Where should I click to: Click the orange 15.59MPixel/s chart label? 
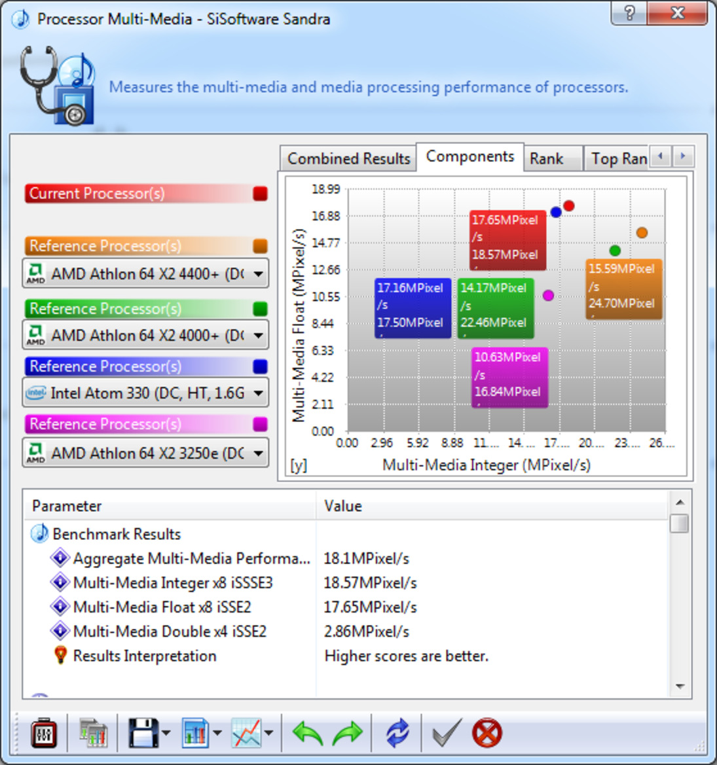pyautogui.click(x=624, y=289)
